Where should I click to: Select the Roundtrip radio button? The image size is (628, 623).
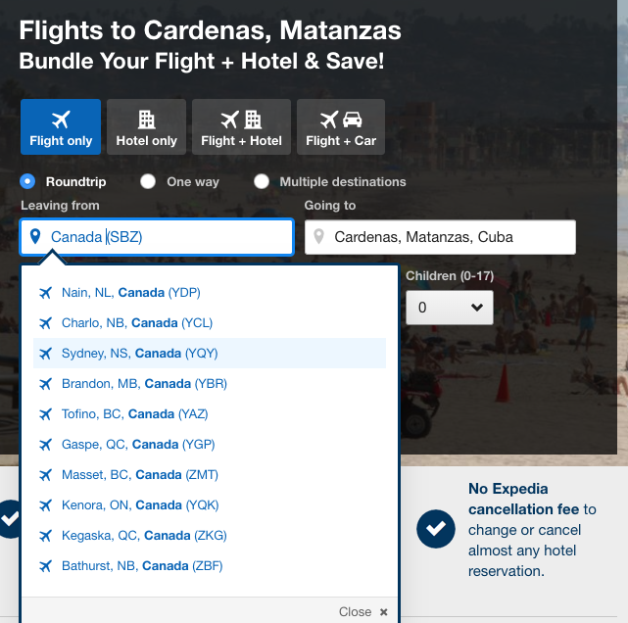[27, 181]
